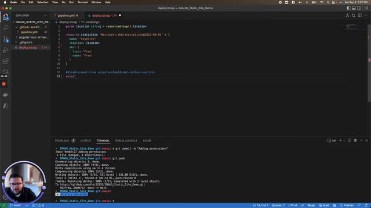Viewport: 371px width, 208px height.
Task: Open the Apple menu
Action: [5, 2]
